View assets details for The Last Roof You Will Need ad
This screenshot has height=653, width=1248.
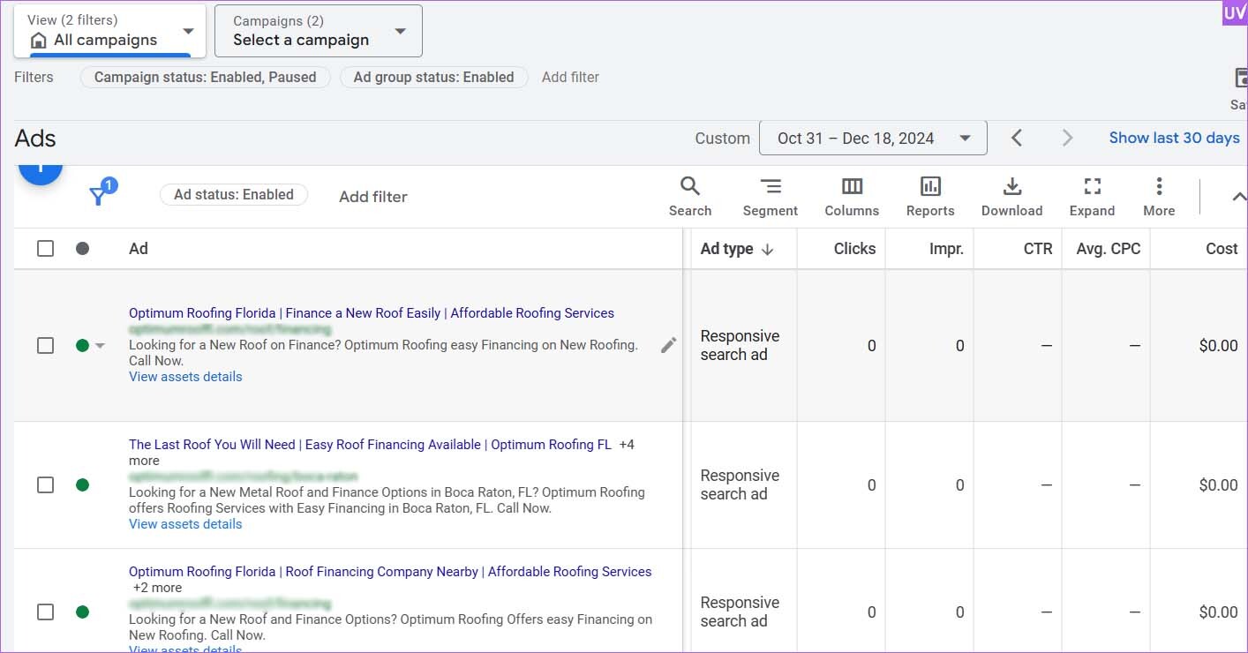point(185,524)
